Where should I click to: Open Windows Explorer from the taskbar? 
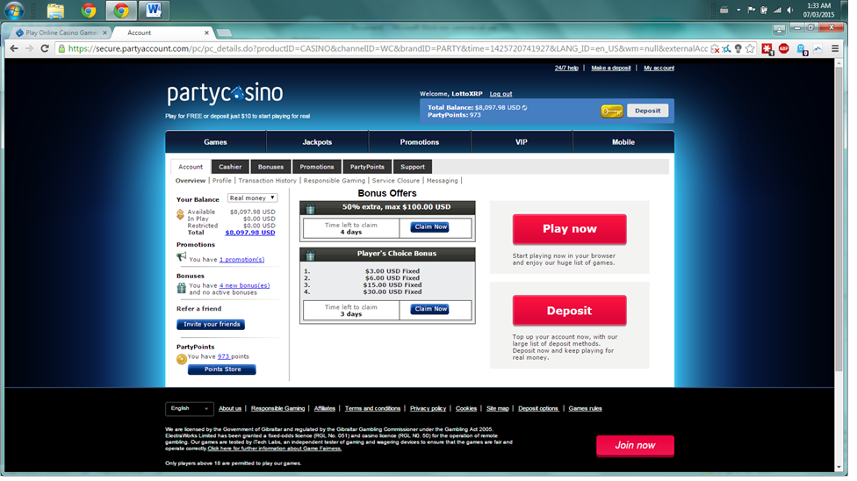click(x=55, y=11)
